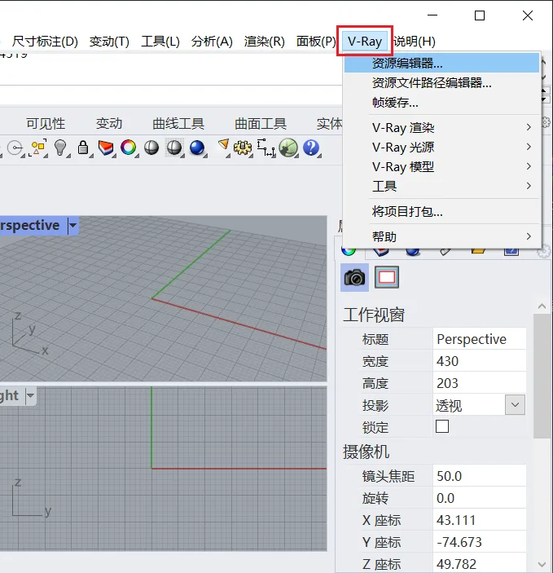
Task: Click the padlock lock objects icon
Action: click(83, 148)
